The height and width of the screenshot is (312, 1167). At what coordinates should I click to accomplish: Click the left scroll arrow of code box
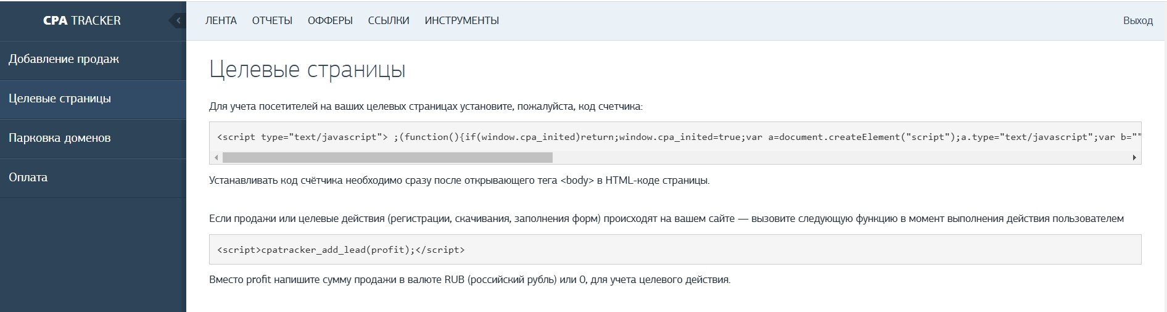point(216,158)
